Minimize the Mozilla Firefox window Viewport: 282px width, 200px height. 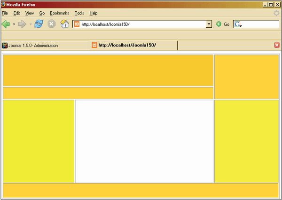pyautogui.click(x=265, y=5)
